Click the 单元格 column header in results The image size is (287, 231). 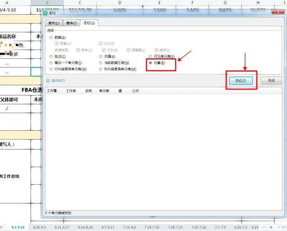pos(104,91)
